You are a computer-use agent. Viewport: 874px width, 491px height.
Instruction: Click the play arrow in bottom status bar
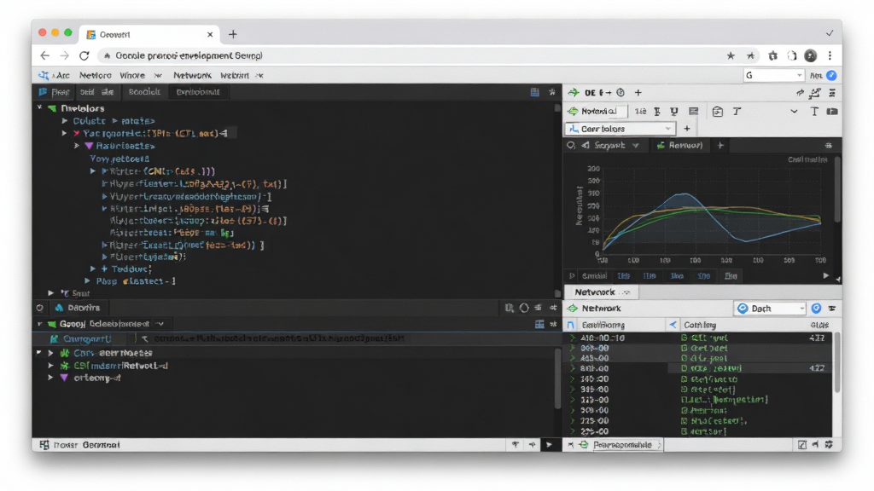click(549, 445)
